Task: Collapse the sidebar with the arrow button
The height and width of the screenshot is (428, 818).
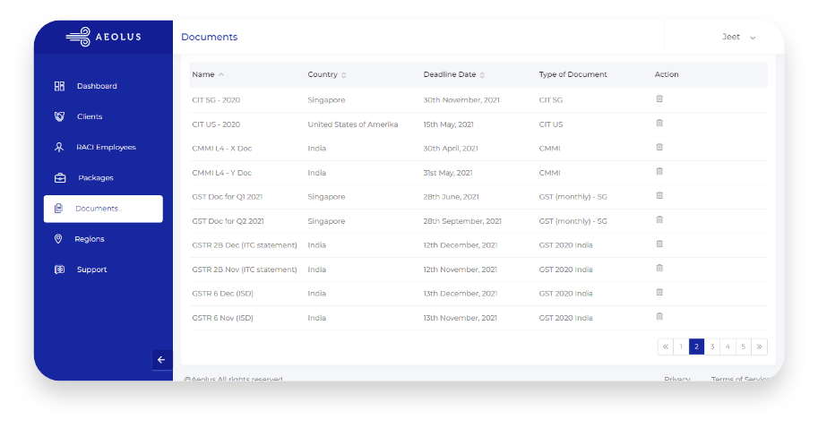Action: coord(162,360)
